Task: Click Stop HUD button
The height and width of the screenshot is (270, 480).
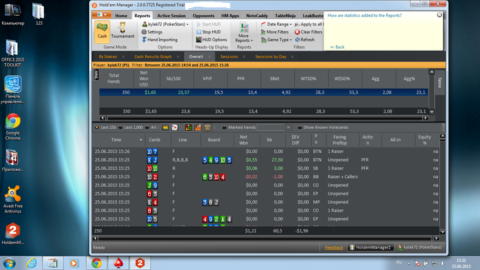Action: [208, 32]
